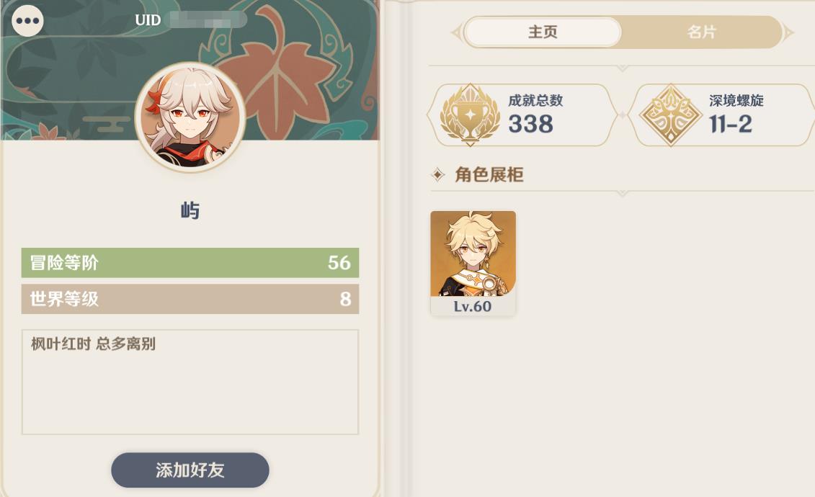Open the three-dots more options menu

[x=27, y=21]
